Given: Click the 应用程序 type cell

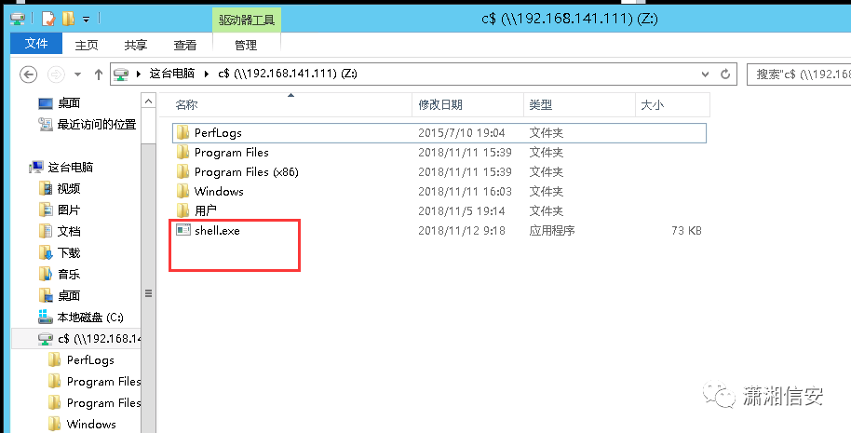Looking at the screenshot, I should pyautogui.click(x=552, y=231).
